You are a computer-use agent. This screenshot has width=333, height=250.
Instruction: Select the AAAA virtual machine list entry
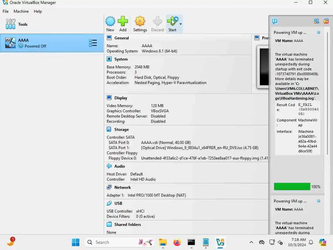point(52,43)
